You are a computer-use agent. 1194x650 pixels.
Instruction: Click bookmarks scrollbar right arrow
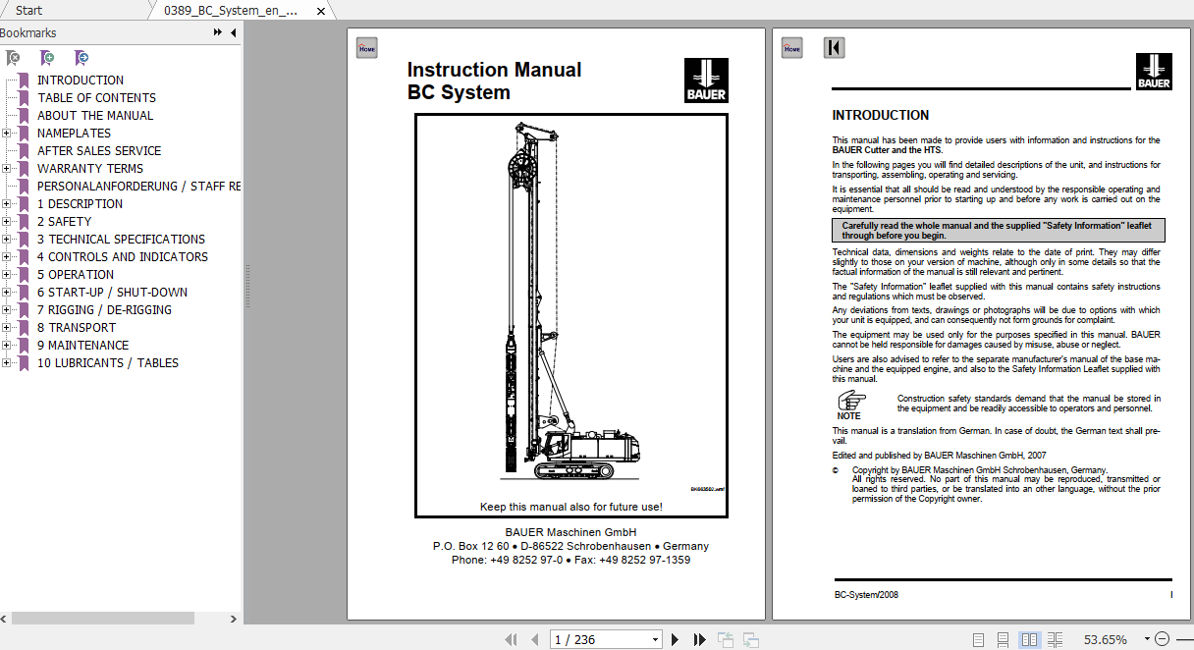click(234, 620)
